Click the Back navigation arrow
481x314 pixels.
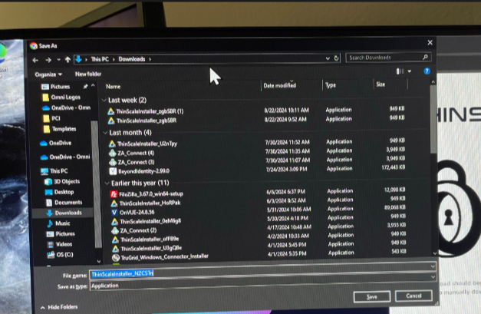35,60
